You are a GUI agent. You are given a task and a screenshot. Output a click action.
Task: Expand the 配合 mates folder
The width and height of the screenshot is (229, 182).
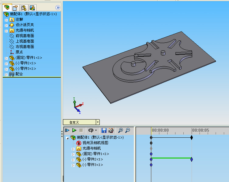[6, 75]
